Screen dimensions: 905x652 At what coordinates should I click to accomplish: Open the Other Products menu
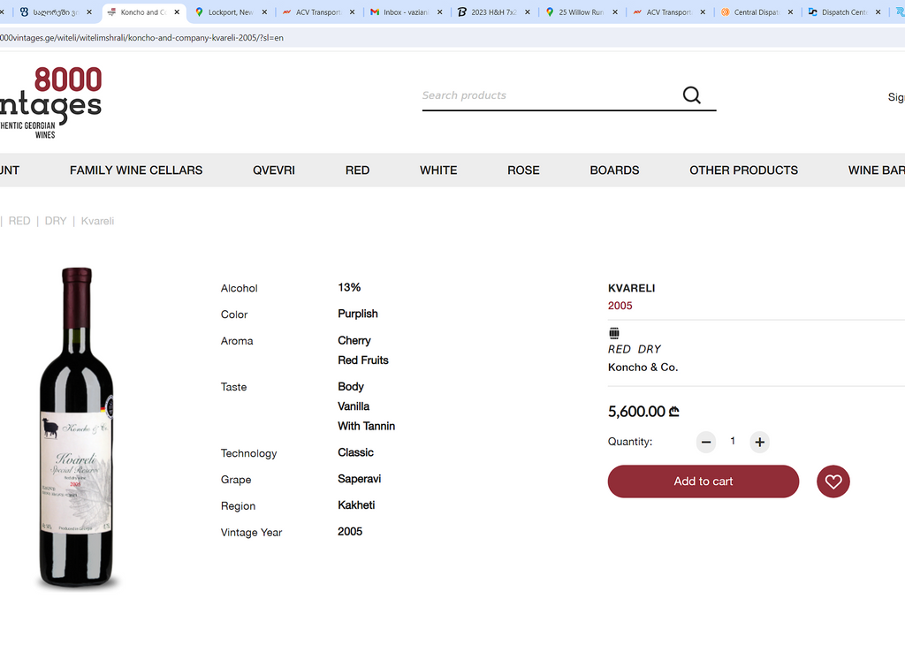point(744,171)
